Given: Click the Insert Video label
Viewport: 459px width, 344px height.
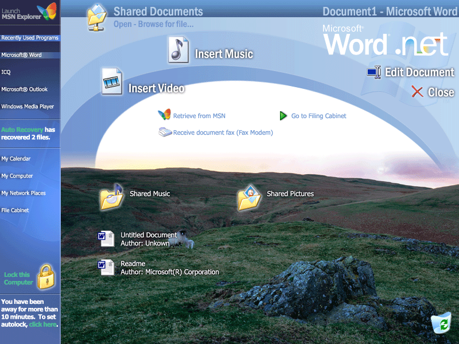Looking at the screenshot, I should pos(157,88).
